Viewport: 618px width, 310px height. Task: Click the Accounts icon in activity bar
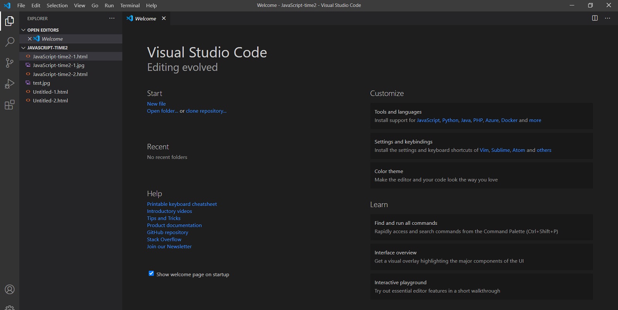(x=10, y=290)
